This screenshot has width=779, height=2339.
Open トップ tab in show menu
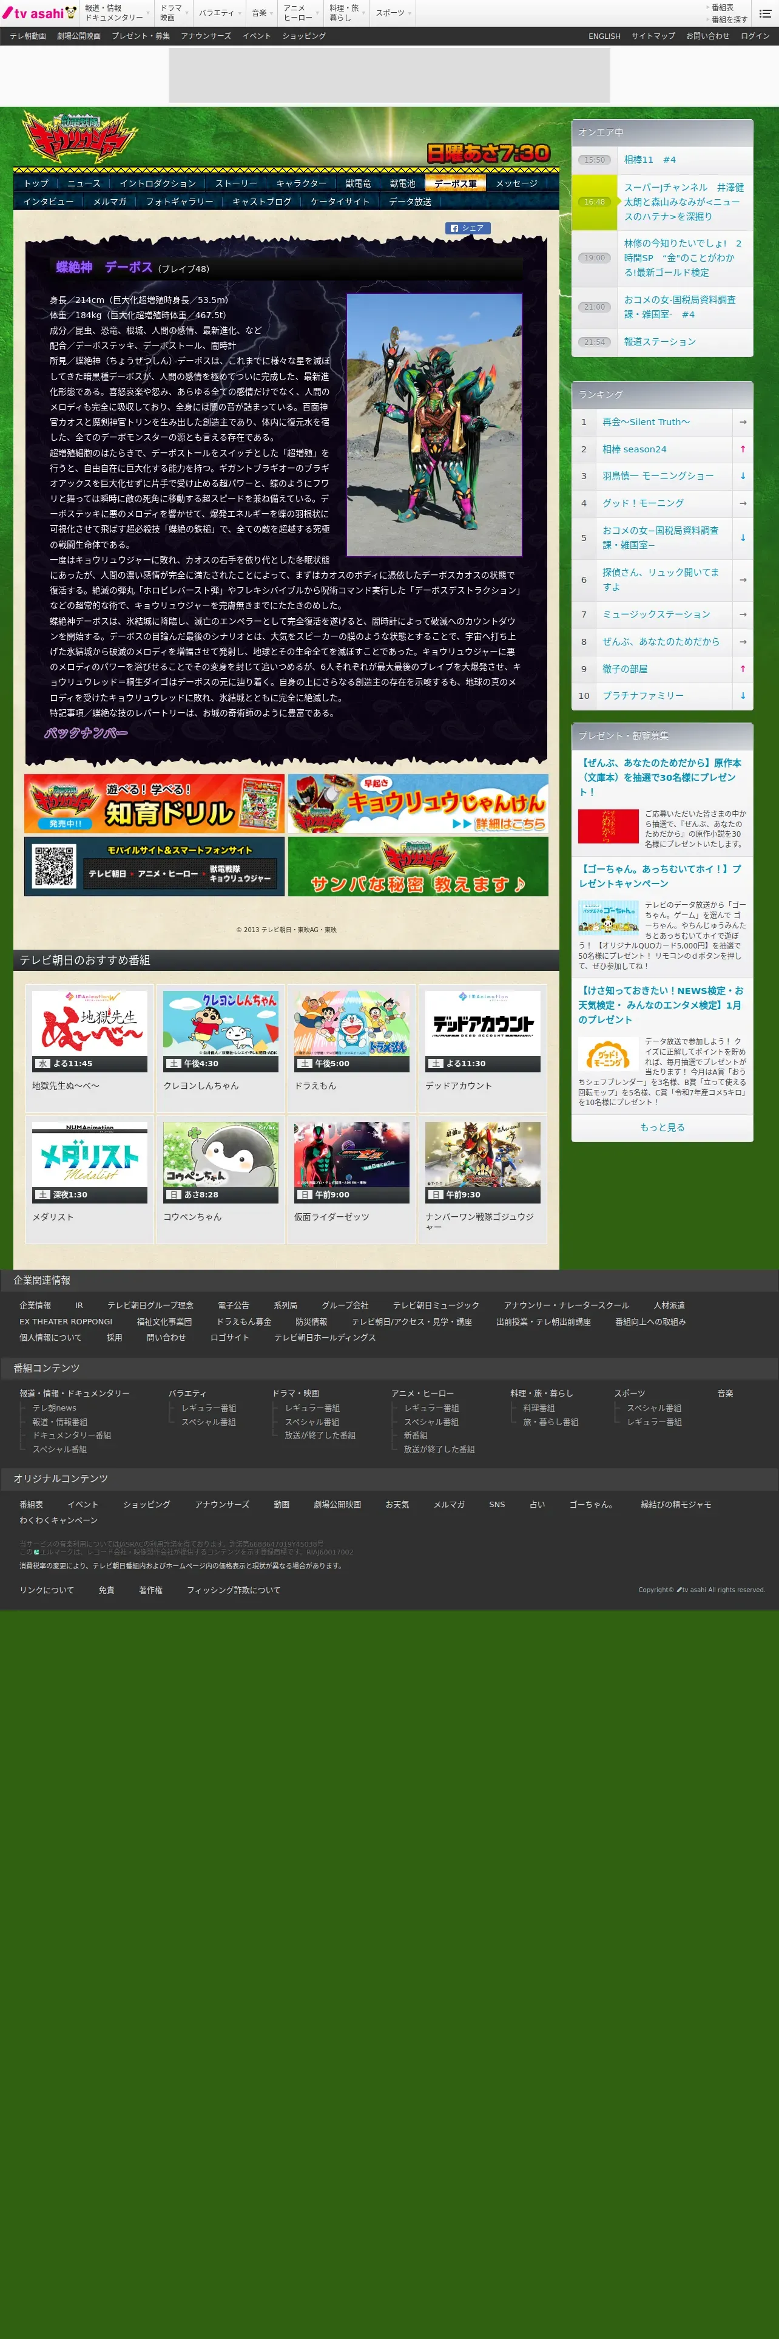pos(36,183)
